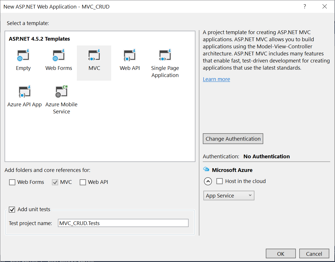Select the MVC template icon
This screenshot has width=335, height=262.
pos(94,55)
